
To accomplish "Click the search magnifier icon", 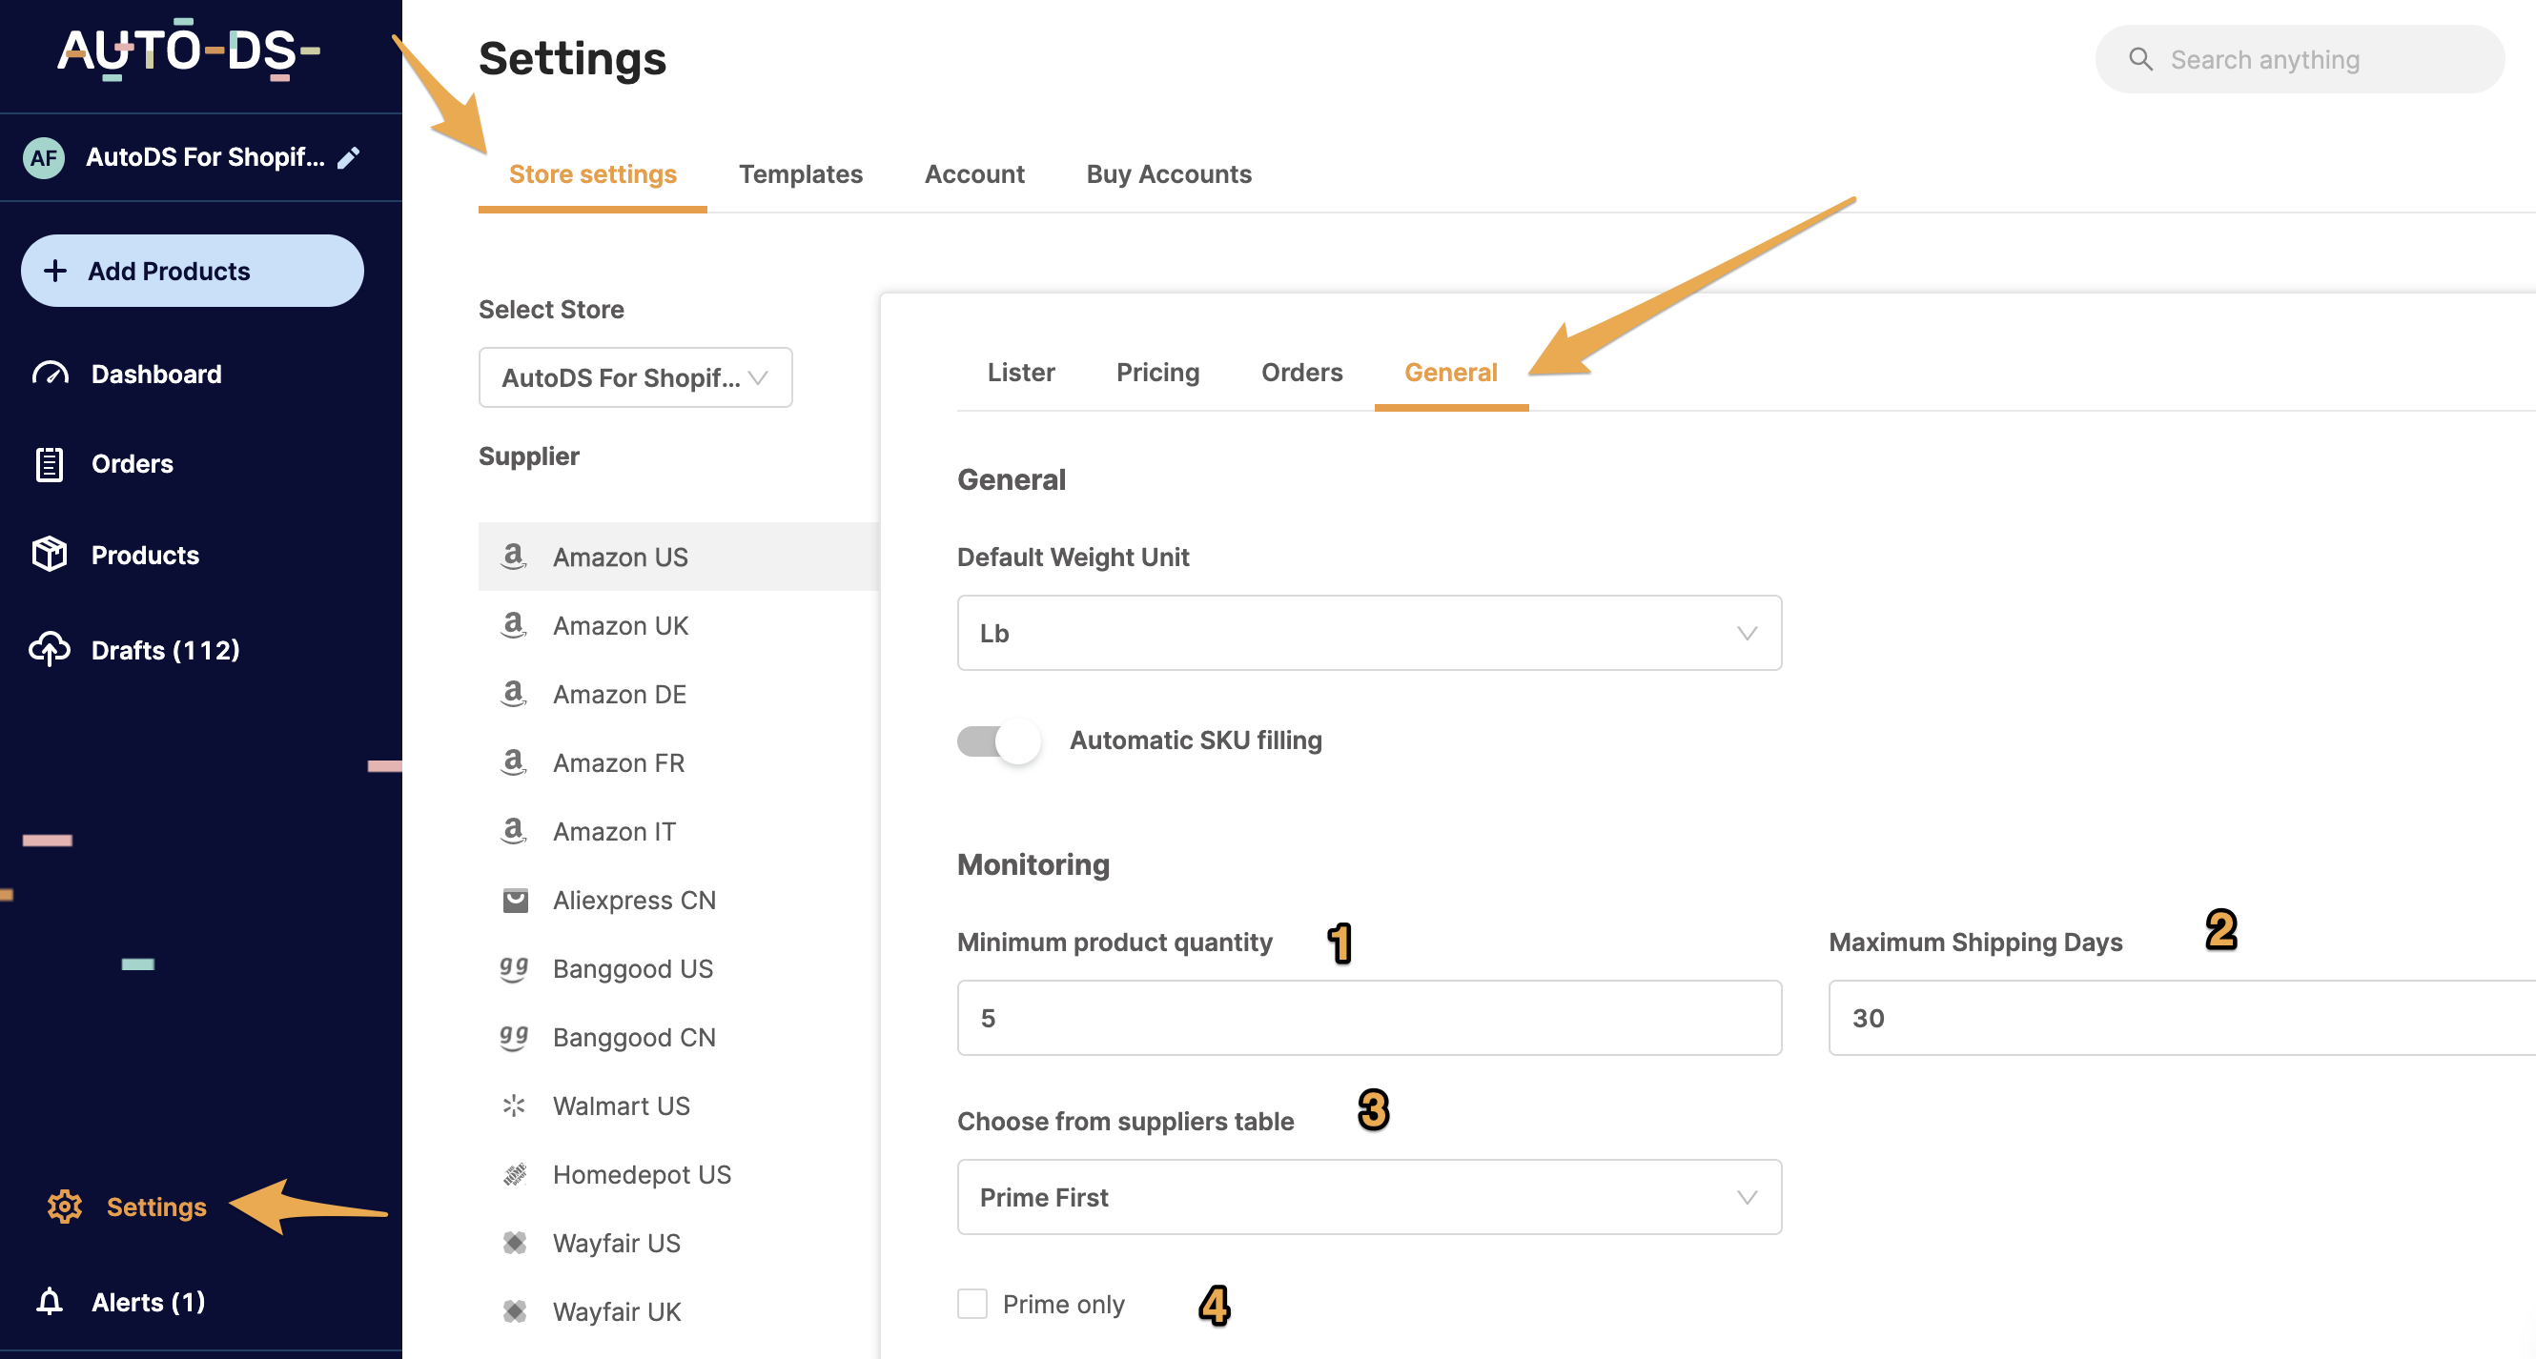I will 2140,59.
